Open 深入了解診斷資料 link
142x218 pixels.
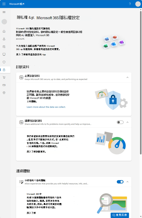(36, 152)
